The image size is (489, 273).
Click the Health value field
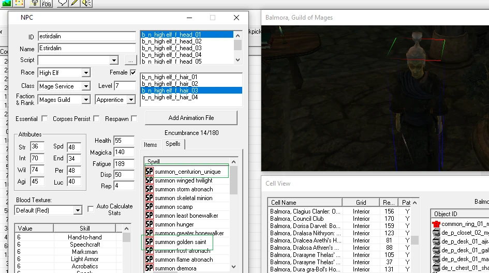pos(124,141)
